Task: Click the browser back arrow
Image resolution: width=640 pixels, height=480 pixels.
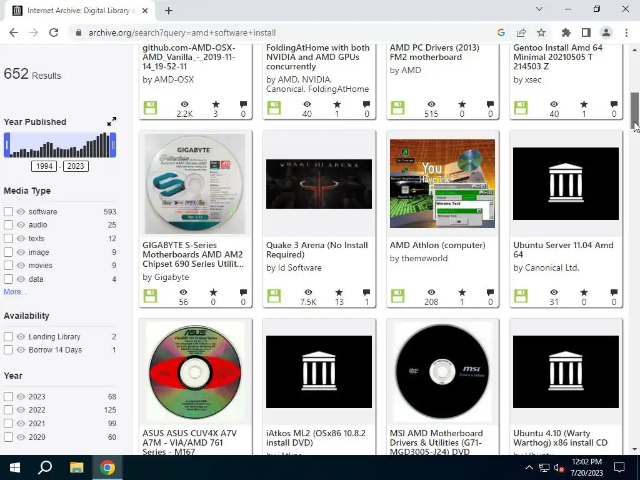Action: 14,32
